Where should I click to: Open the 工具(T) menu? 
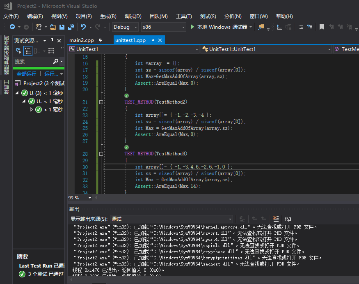[184, 16]
